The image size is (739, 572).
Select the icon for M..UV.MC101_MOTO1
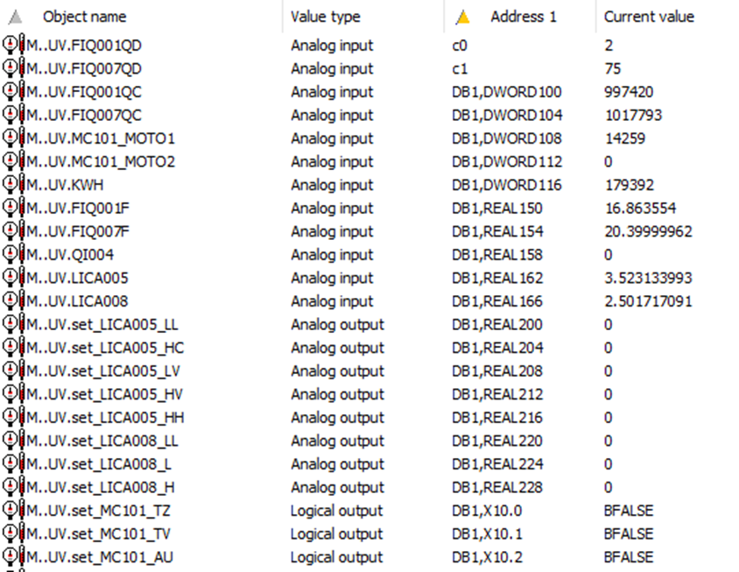coord(14,138)
